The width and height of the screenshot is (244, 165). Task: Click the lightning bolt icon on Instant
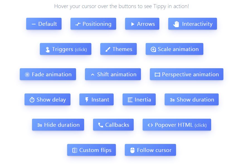tap(87, 100)
